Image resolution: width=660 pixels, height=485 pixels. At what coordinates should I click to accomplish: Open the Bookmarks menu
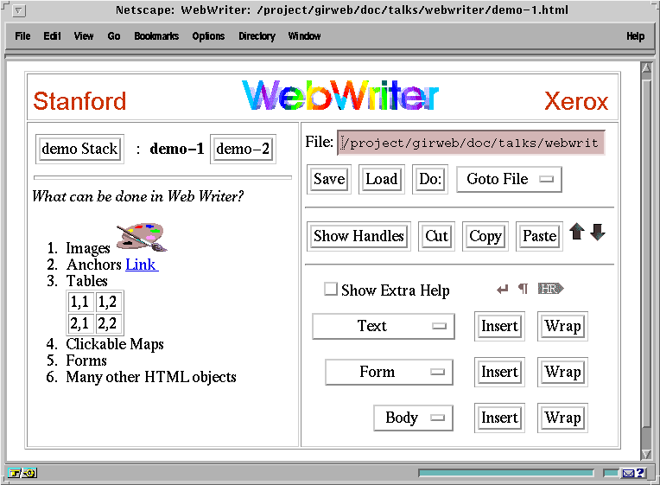(x=156, y=36)
